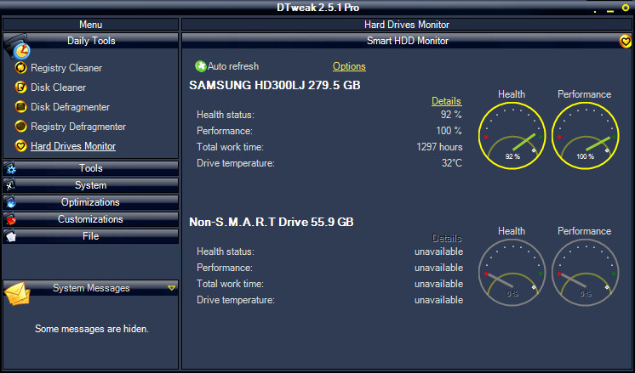Click the yellow circle close button
The width and height of the screenshot is (635, 373).
626,8
